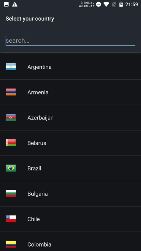Tap the Belarus flag icon

[11, 143]
